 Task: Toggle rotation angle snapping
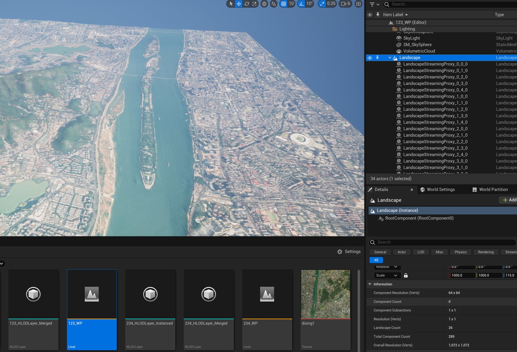tap(302, 4)
